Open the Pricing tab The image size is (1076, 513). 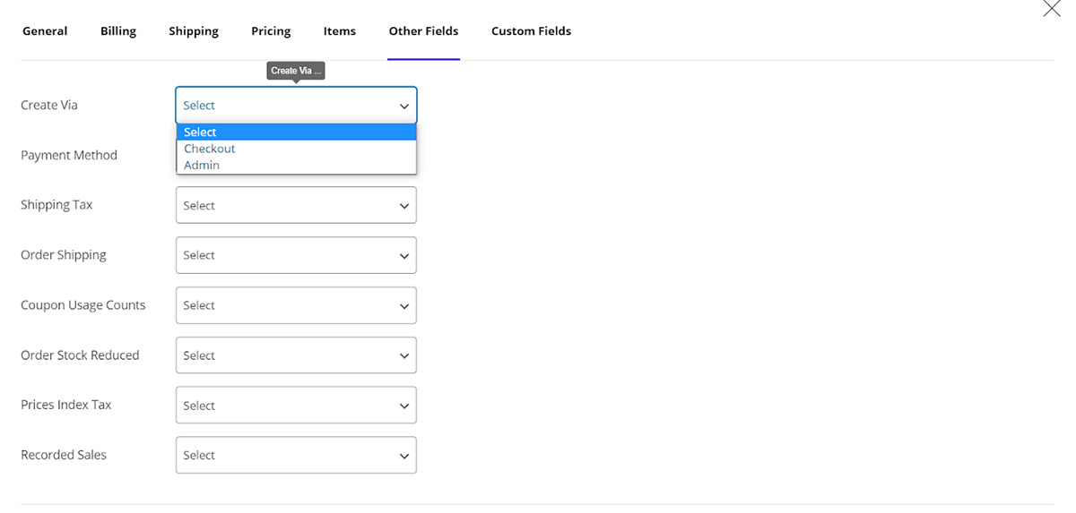271,31
